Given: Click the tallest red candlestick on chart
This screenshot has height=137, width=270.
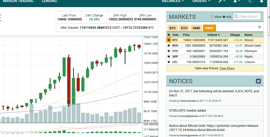Looking at the screenshot, I should [x=69, y=81].
